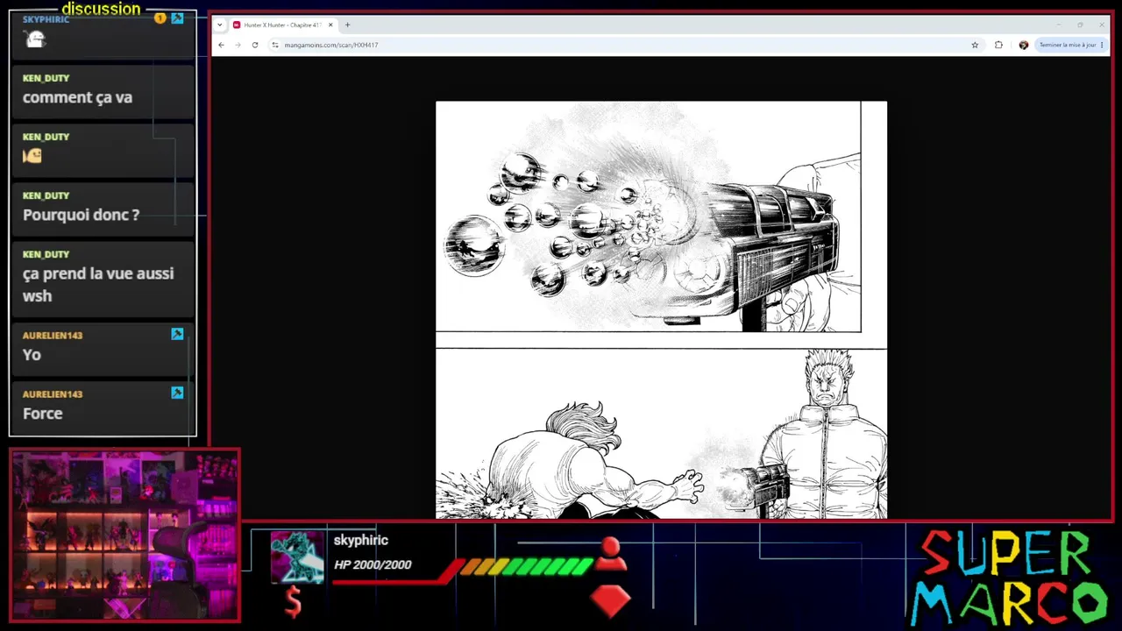The height and width of the screenshot is (631, 1122).
Task: Click the badge on AURELIEN143's Force message
Action: pos(177,393)
